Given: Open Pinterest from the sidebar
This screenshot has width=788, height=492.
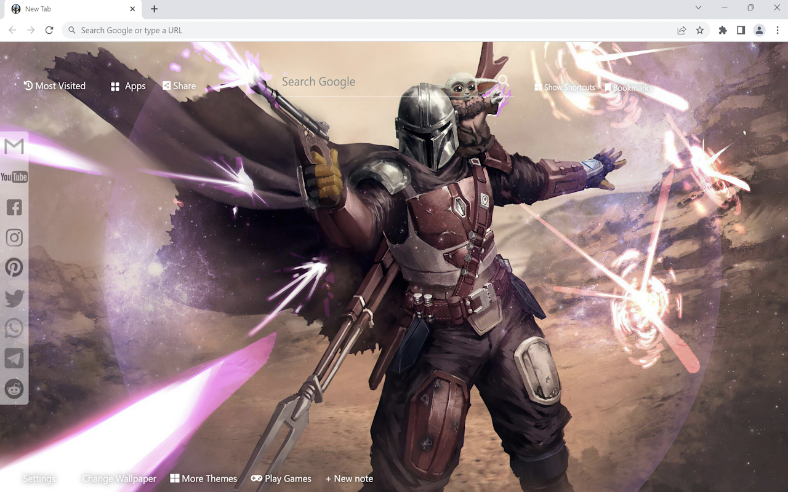Looking at the screenshot, I should pyautogui.click(x=14, y=268).
